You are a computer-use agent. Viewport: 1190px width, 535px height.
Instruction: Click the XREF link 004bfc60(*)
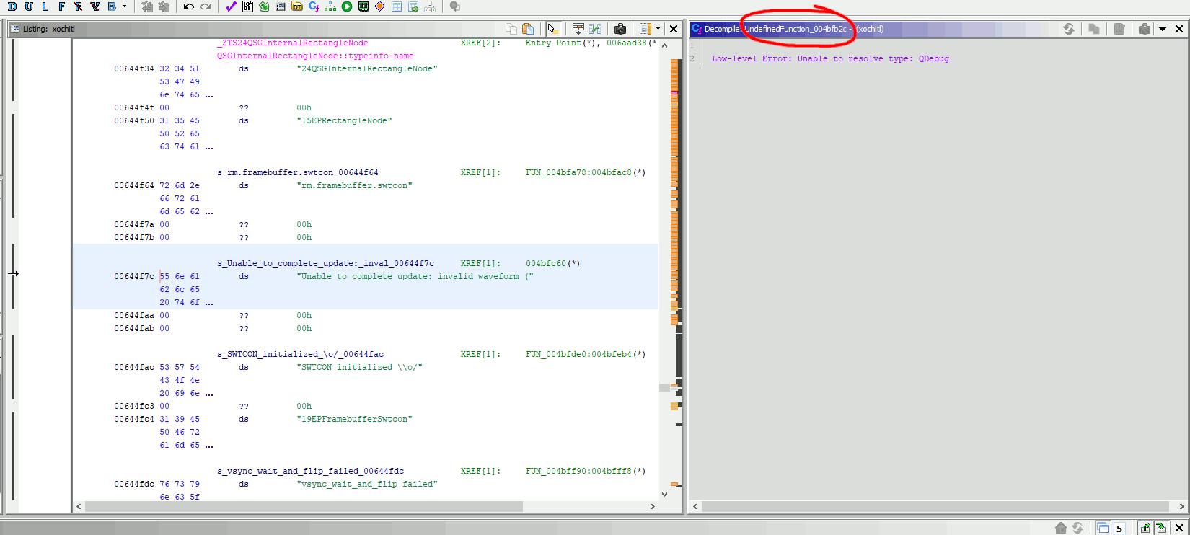pyautogui.click(x=552, y=263)
